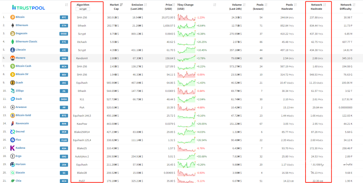This screenshot has width=363, height=183.
Task: Open the Ravencoin coin page link
Action: (x=22, y=123)
